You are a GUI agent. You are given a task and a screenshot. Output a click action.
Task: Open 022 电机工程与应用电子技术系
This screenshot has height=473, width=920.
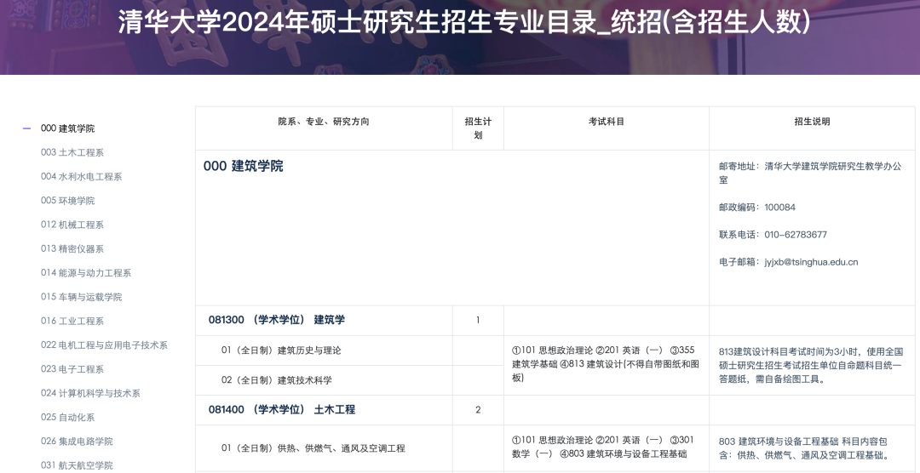(x=104, y=345)
